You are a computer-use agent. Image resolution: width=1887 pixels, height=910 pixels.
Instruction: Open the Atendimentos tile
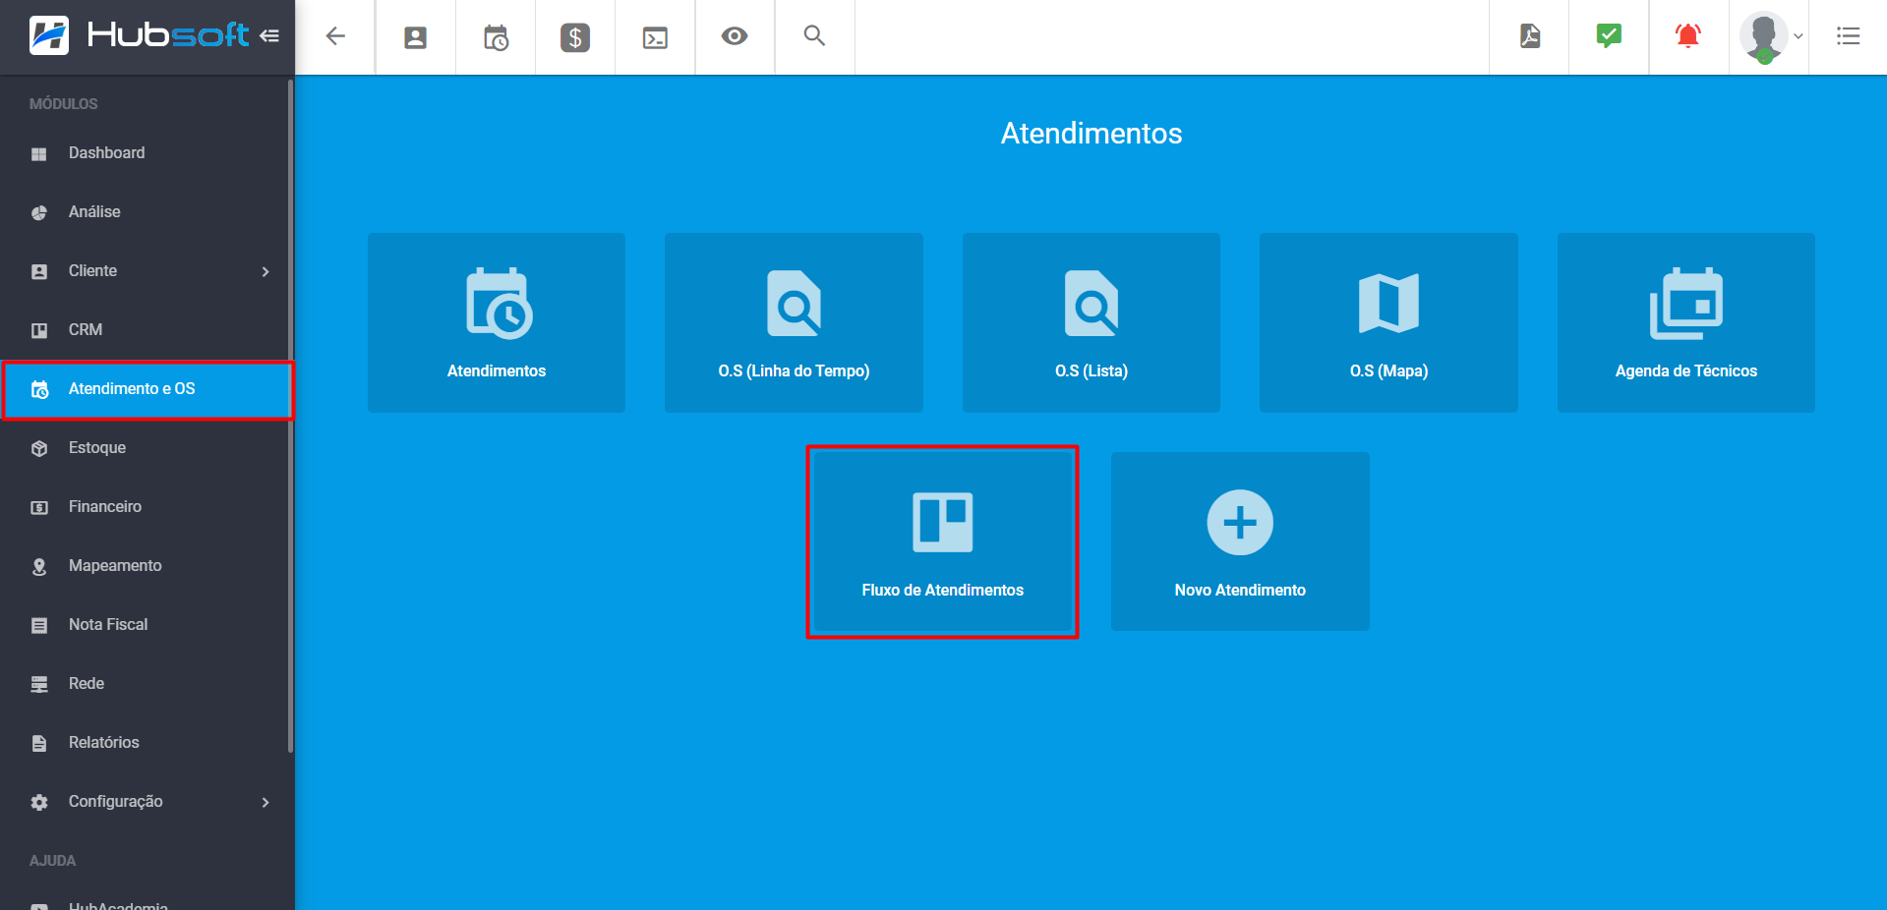tap(497, 322)
